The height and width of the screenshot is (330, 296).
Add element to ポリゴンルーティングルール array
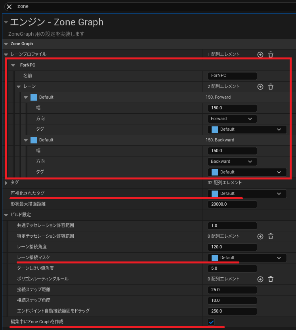tap(260, 279)
